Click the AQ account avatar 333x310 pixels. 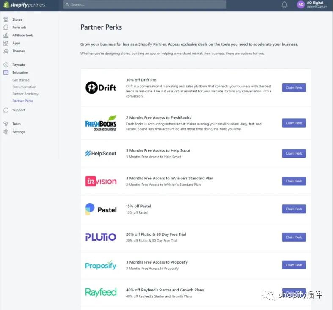tap(301, 5)
